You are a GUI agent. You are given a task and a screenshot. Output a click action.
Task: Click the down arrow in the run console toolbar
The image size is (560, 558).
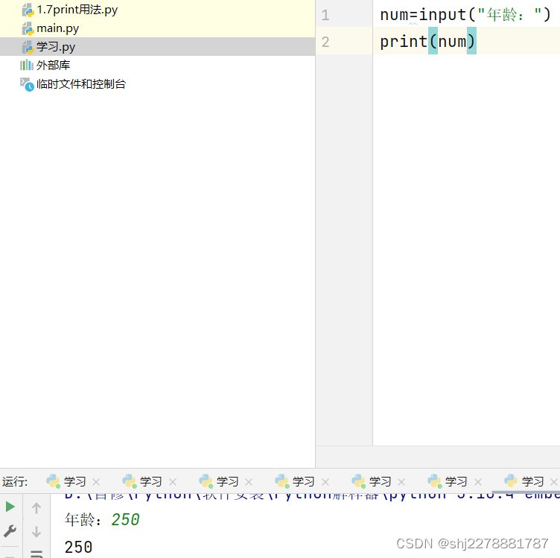[36, 532]
